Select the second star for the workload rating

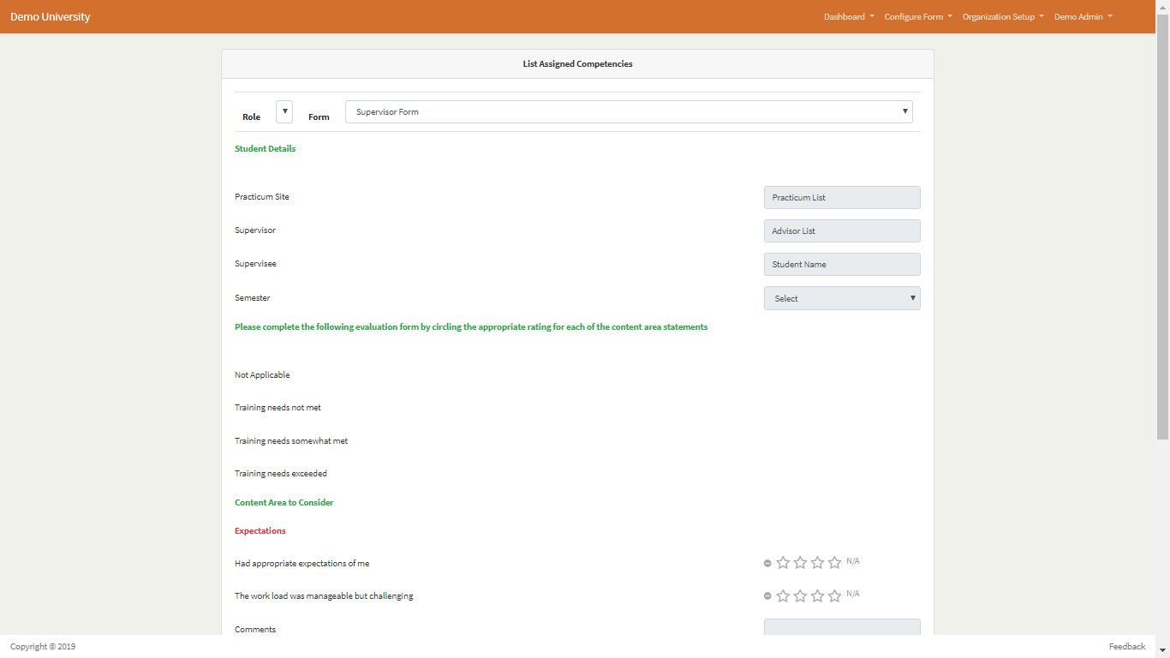(800, 595)
